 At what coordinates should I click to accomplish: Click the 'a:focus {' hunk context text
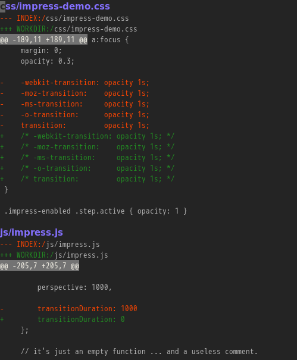coord(110,40)
